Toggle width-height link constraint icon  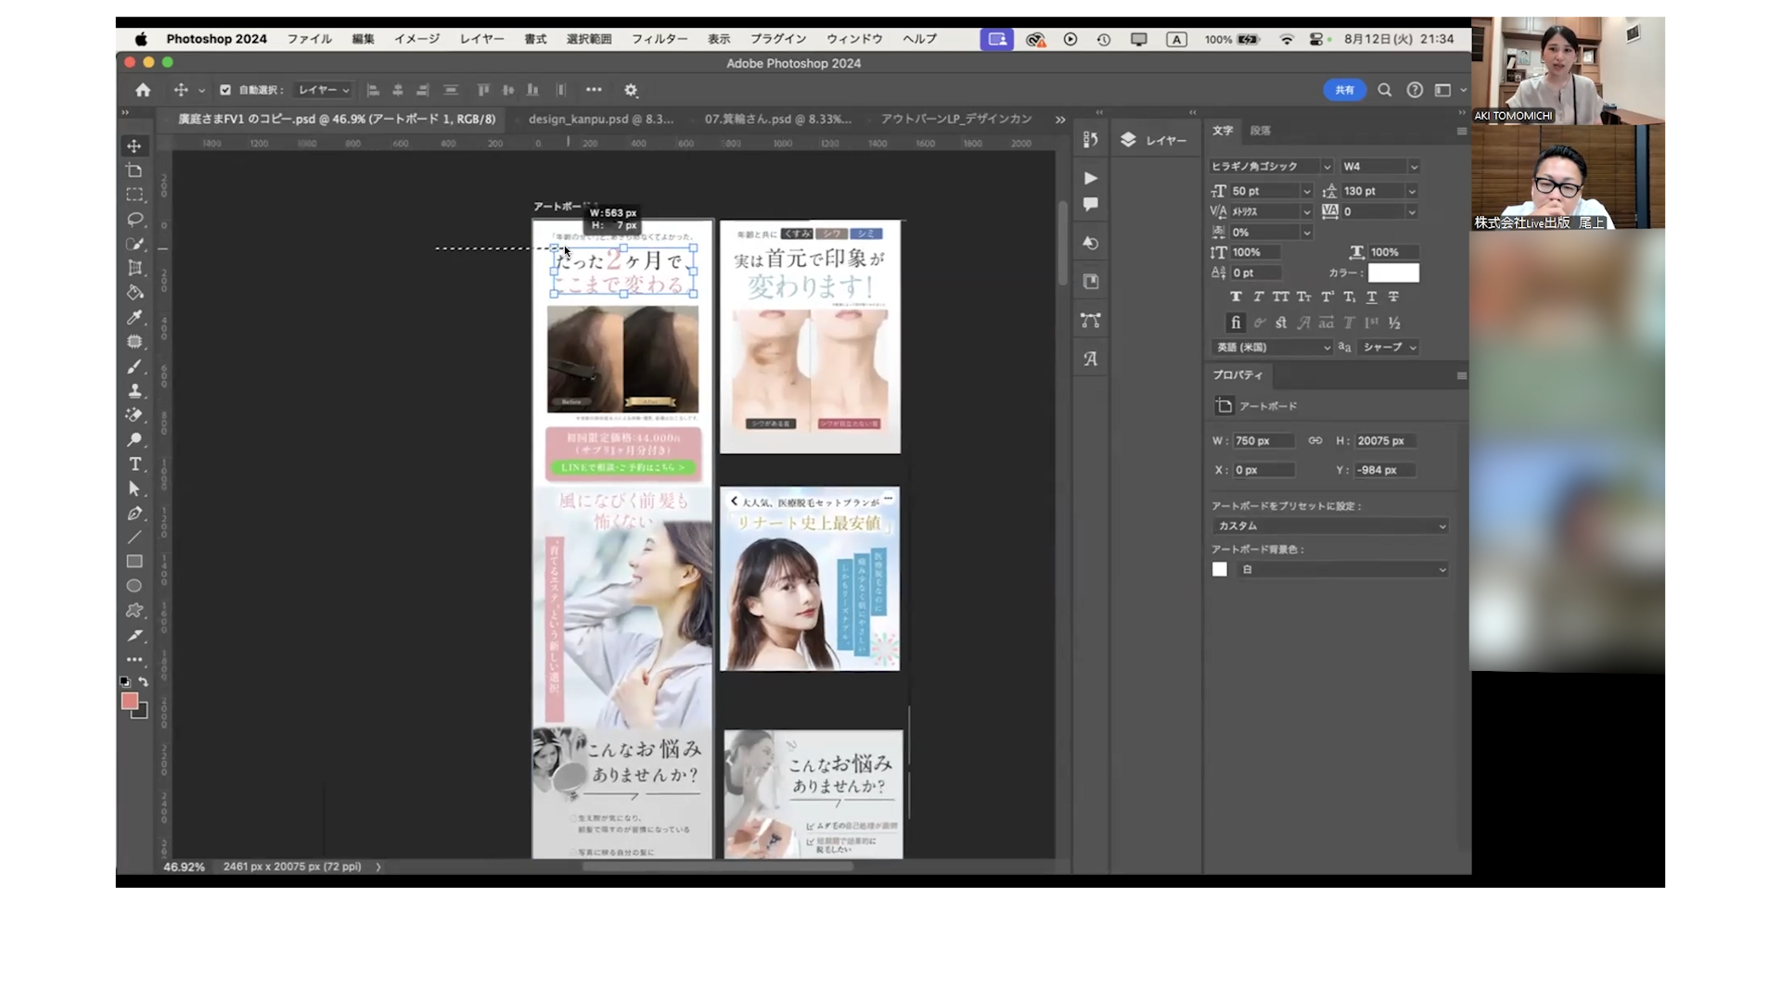pyautogui.click(x=1314, y=440)
